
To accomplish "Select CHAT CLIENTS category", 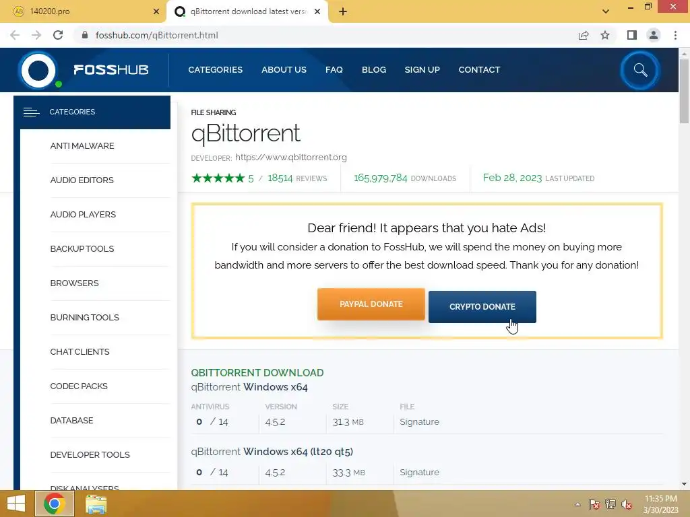I will pos(80,351).
